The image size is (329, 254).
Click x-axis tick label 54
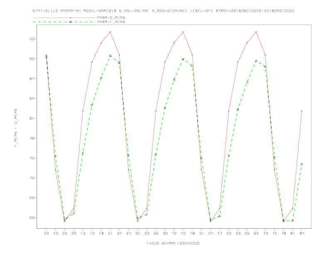211,233
